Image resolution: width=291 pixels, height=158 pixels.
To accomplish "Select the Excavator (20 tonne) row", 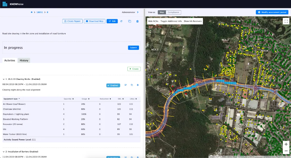I will click(x=71, y=124).
